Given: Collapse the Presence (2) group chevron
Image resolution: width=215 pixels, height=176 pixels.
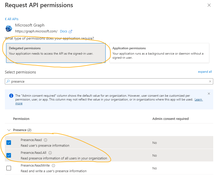Looking at the screenshot, I should tap(9, 130).
